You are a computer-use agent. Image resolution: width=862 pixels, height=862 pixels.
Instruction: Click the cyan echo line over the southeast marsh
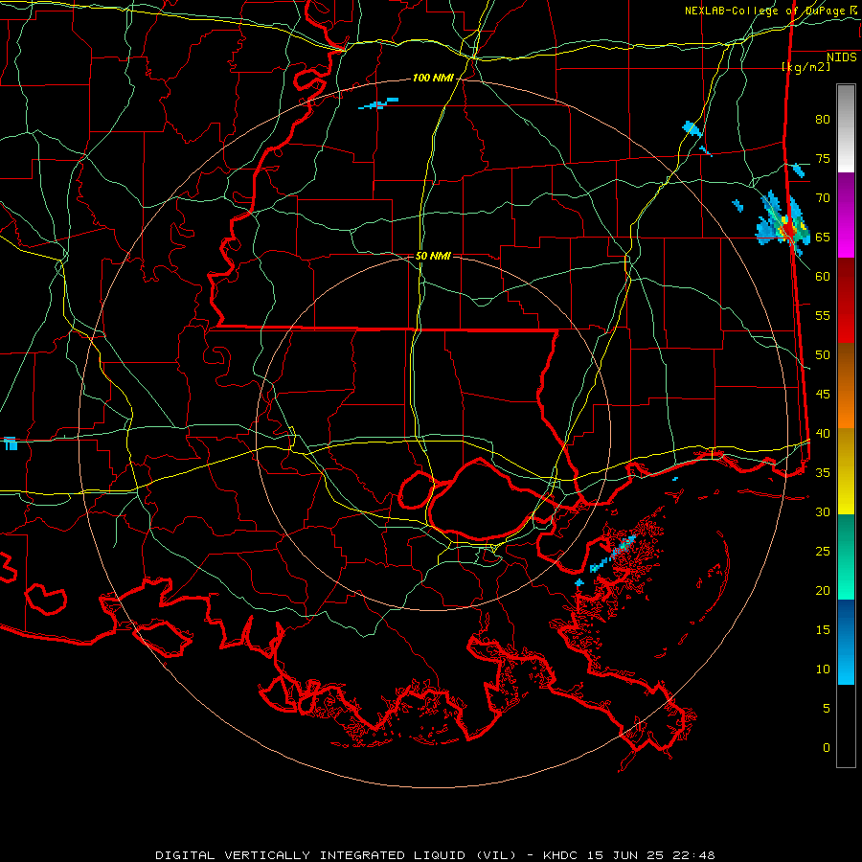coord(612,555)
